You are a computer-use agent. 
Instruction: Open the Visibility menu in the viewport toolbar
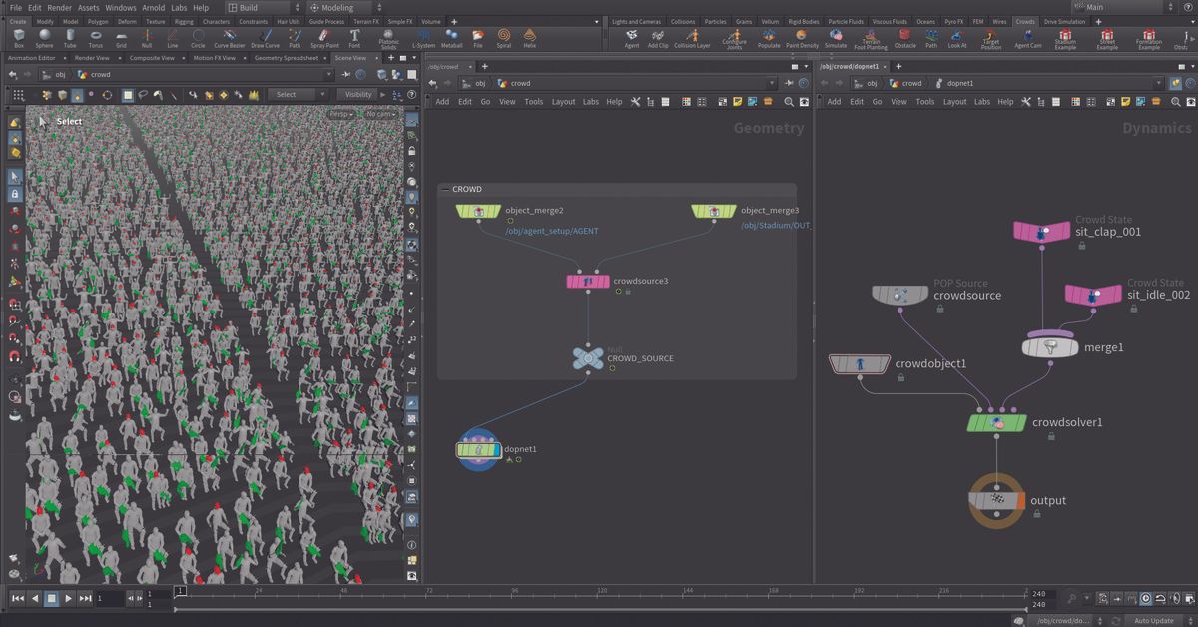click(x=359, y=94)
